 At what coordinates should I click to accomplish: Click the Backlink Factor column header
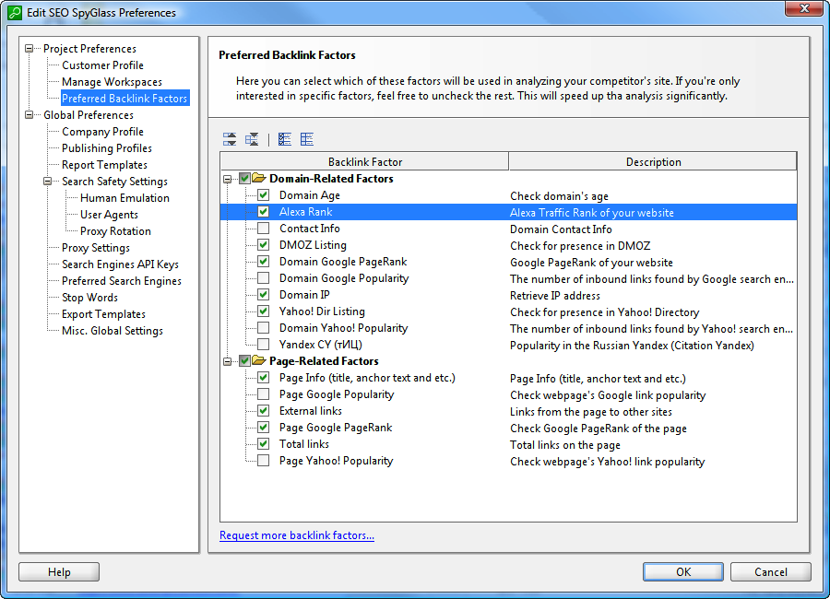pyautogui.click(x=364, y=161)
